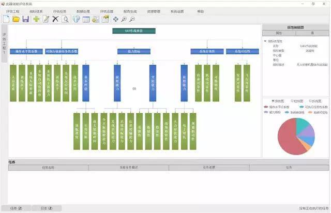Switch to the 日志 (2) bottom tab
This screenshot has height=213, width=331.
pyautogui.click(x=46, y=208)
